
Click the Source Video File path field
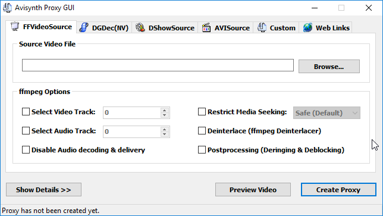tap(158, 65)
